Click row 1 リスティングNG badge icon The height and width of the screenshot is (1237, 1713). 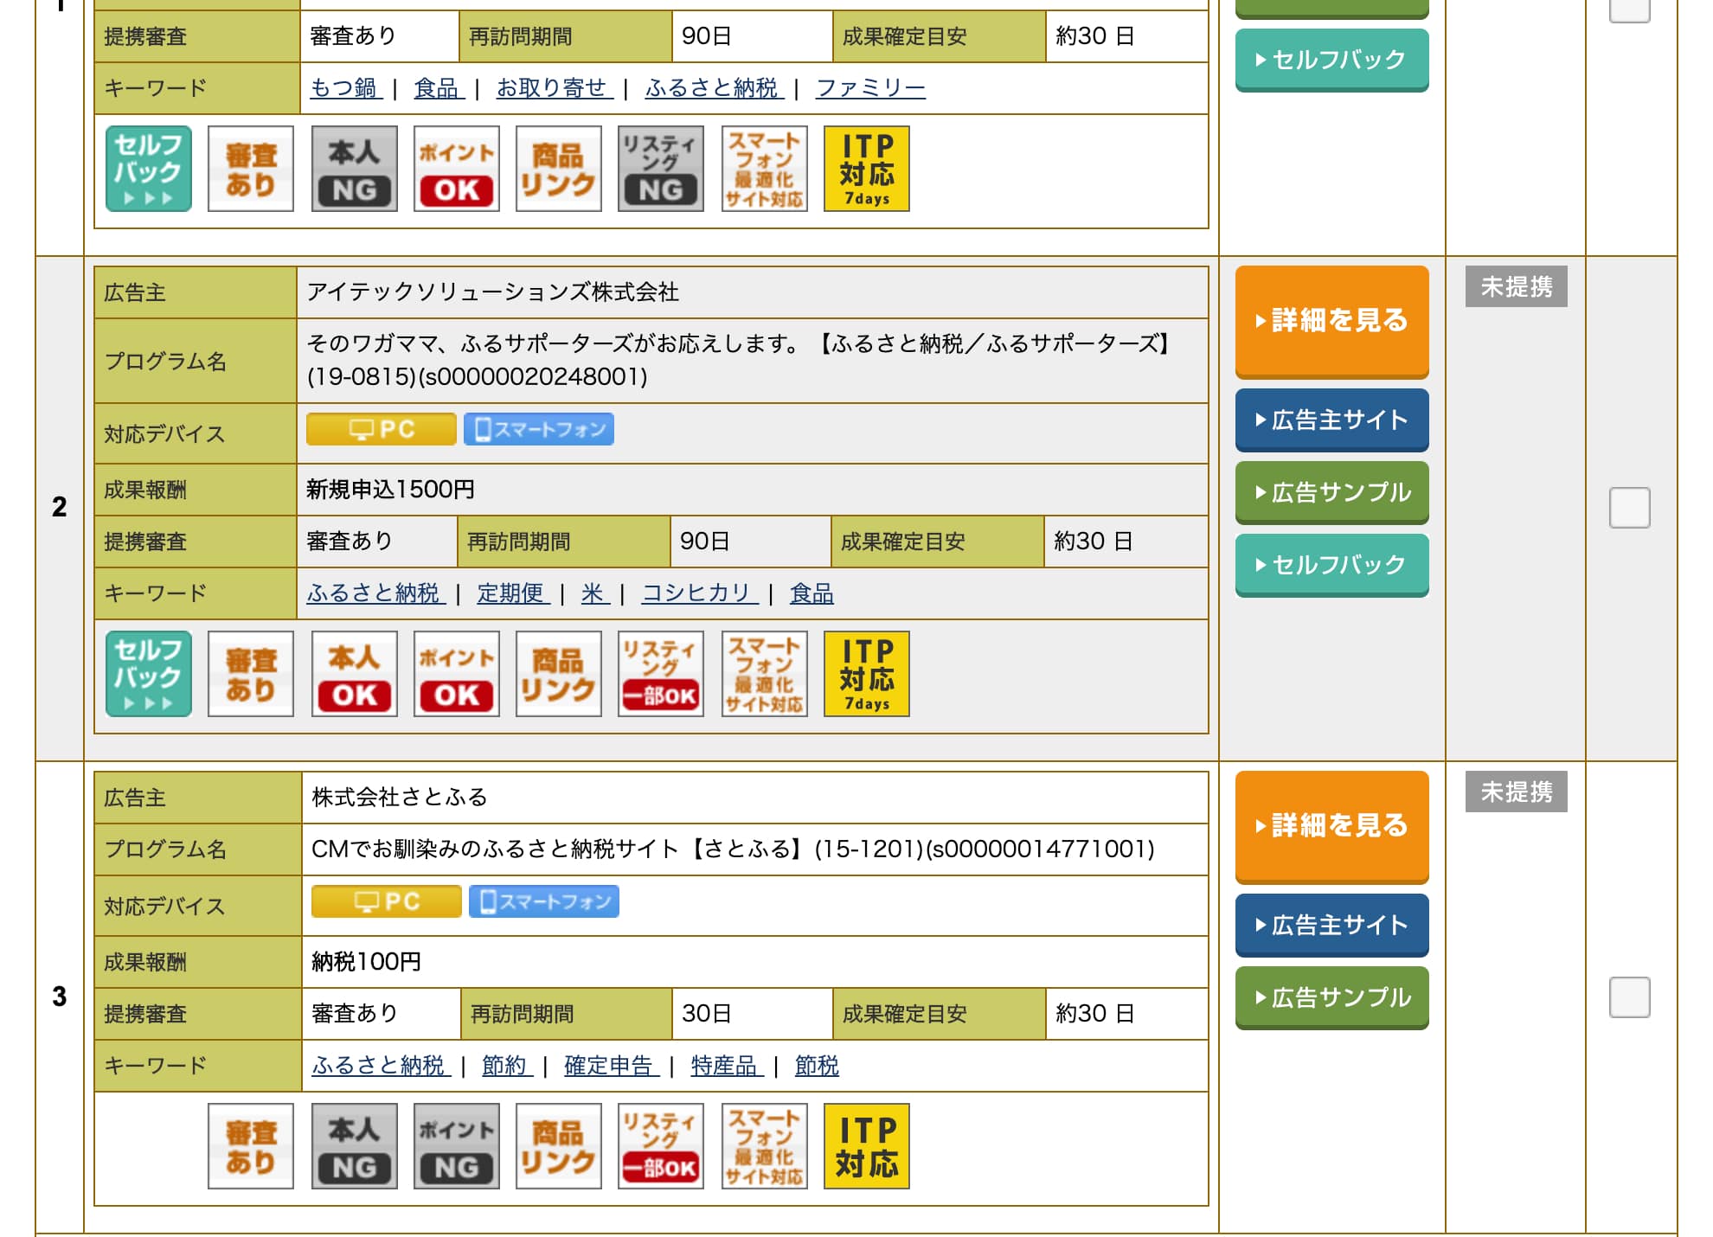(661, 169)
